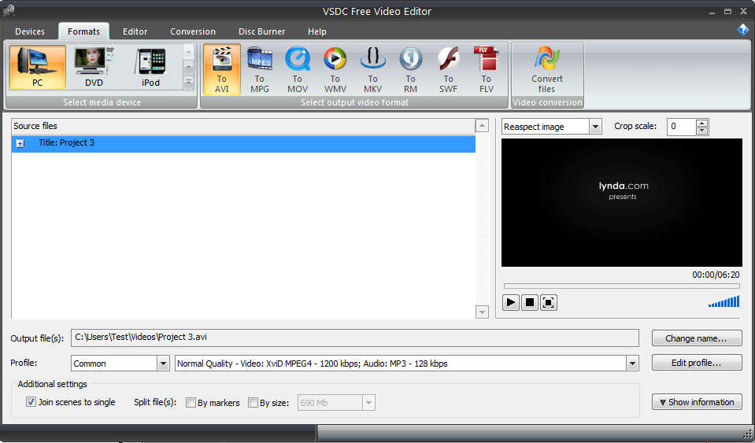Click the Change name button
755x443 pixels.
coord(697,338)
